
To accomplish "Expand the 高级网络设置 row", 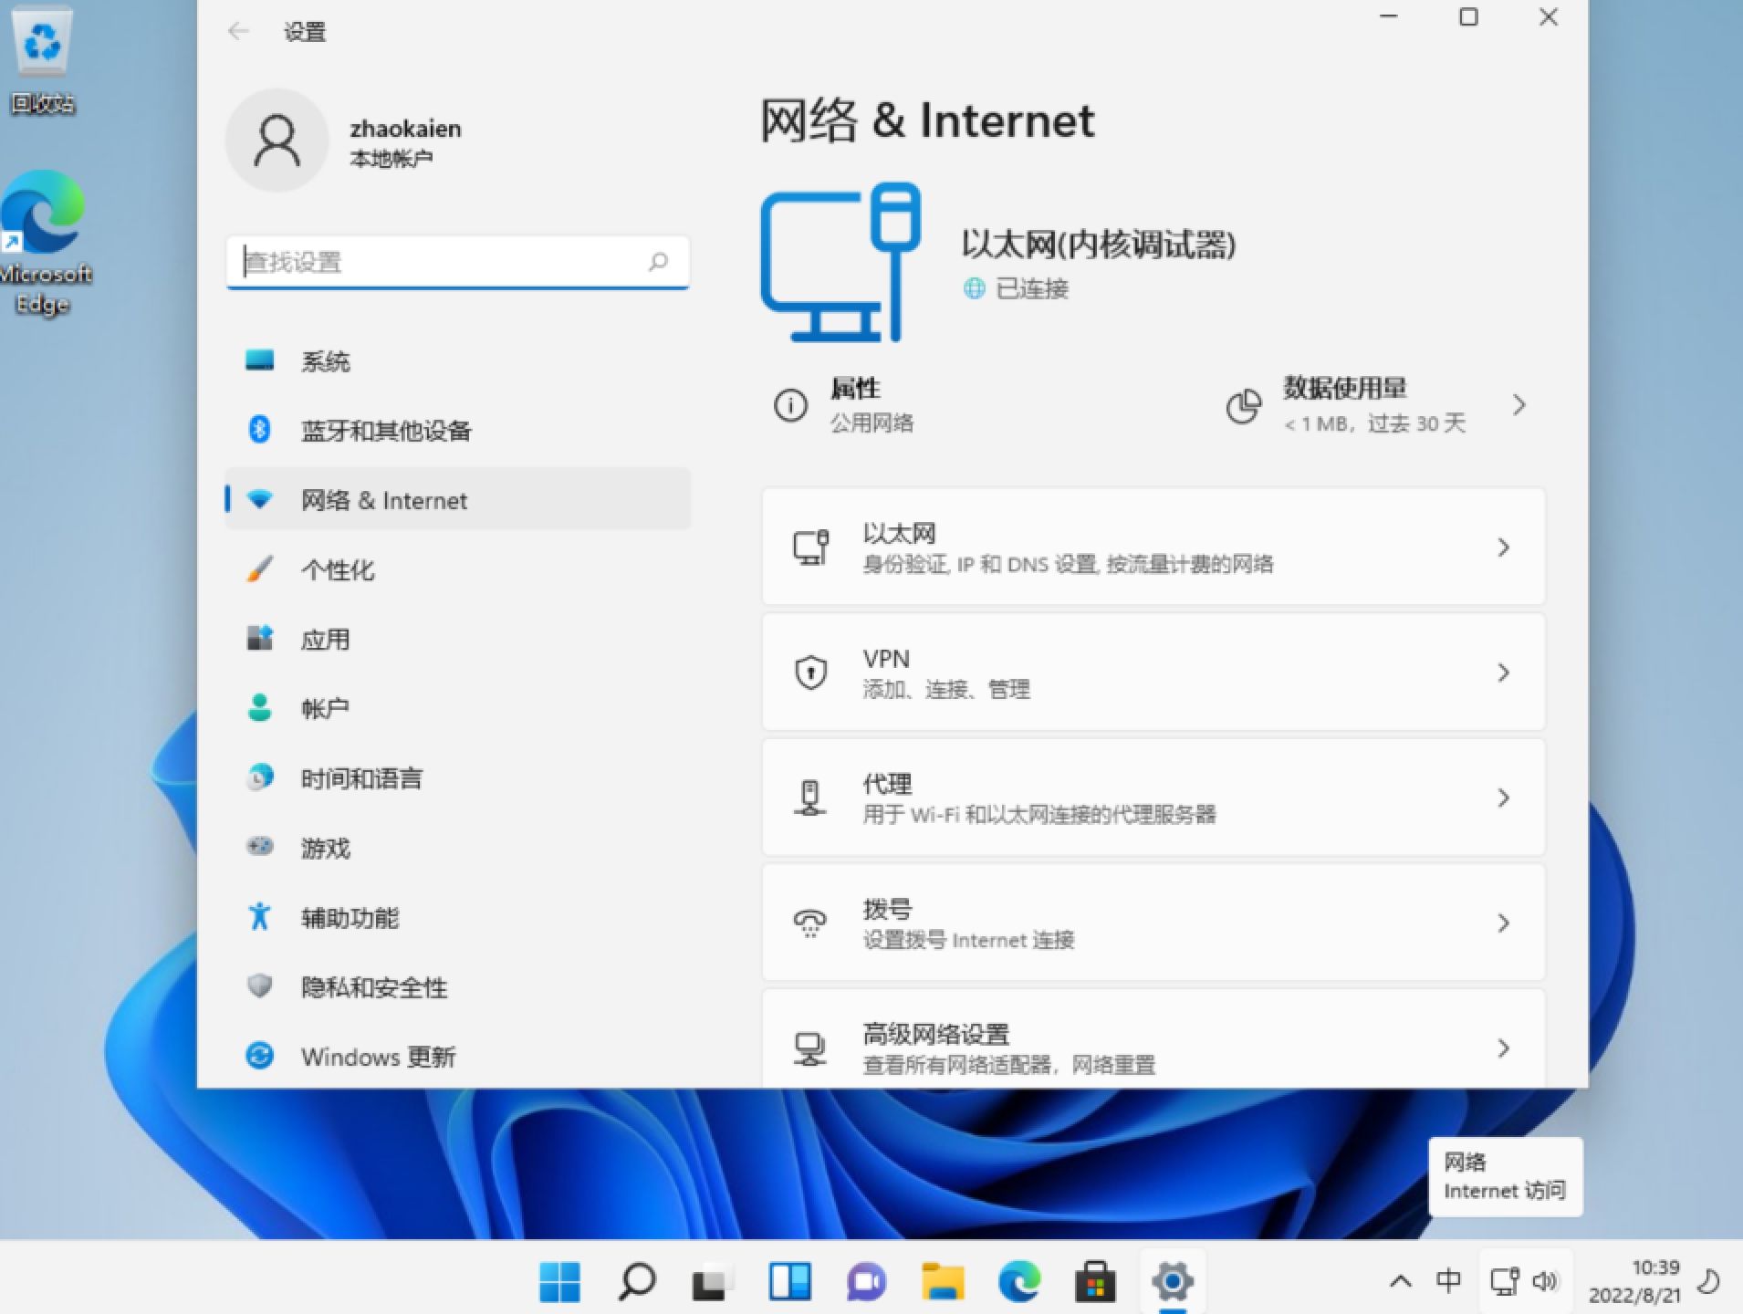I will pyautogui.click(x=1153, y=1047).
